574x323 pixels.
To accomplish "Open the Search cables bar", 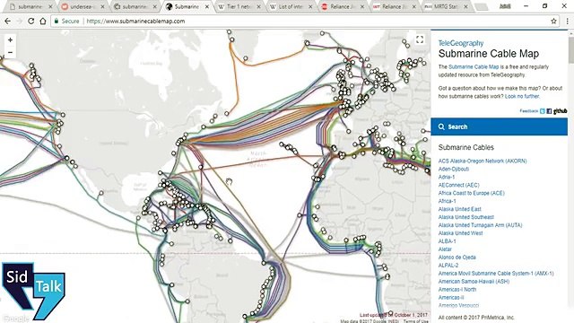I will pos(499,127).
